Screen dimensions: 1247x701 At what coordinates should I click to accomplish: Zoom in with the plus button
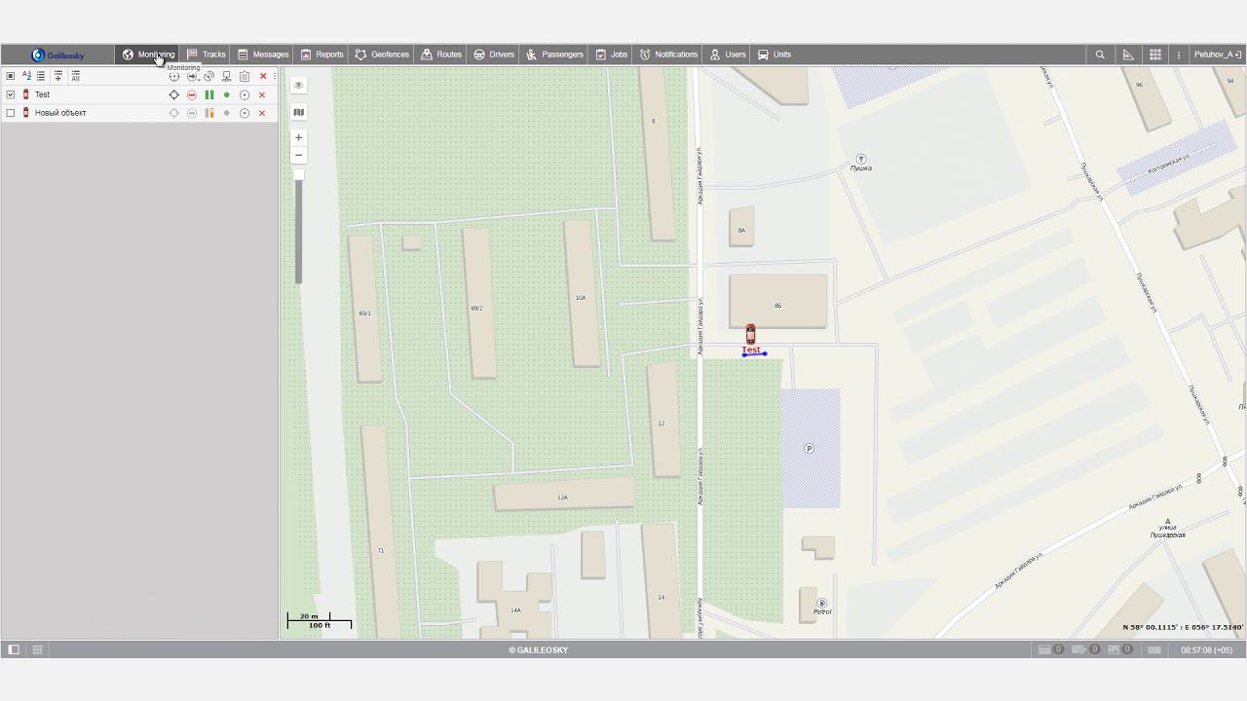click(299, 137)
